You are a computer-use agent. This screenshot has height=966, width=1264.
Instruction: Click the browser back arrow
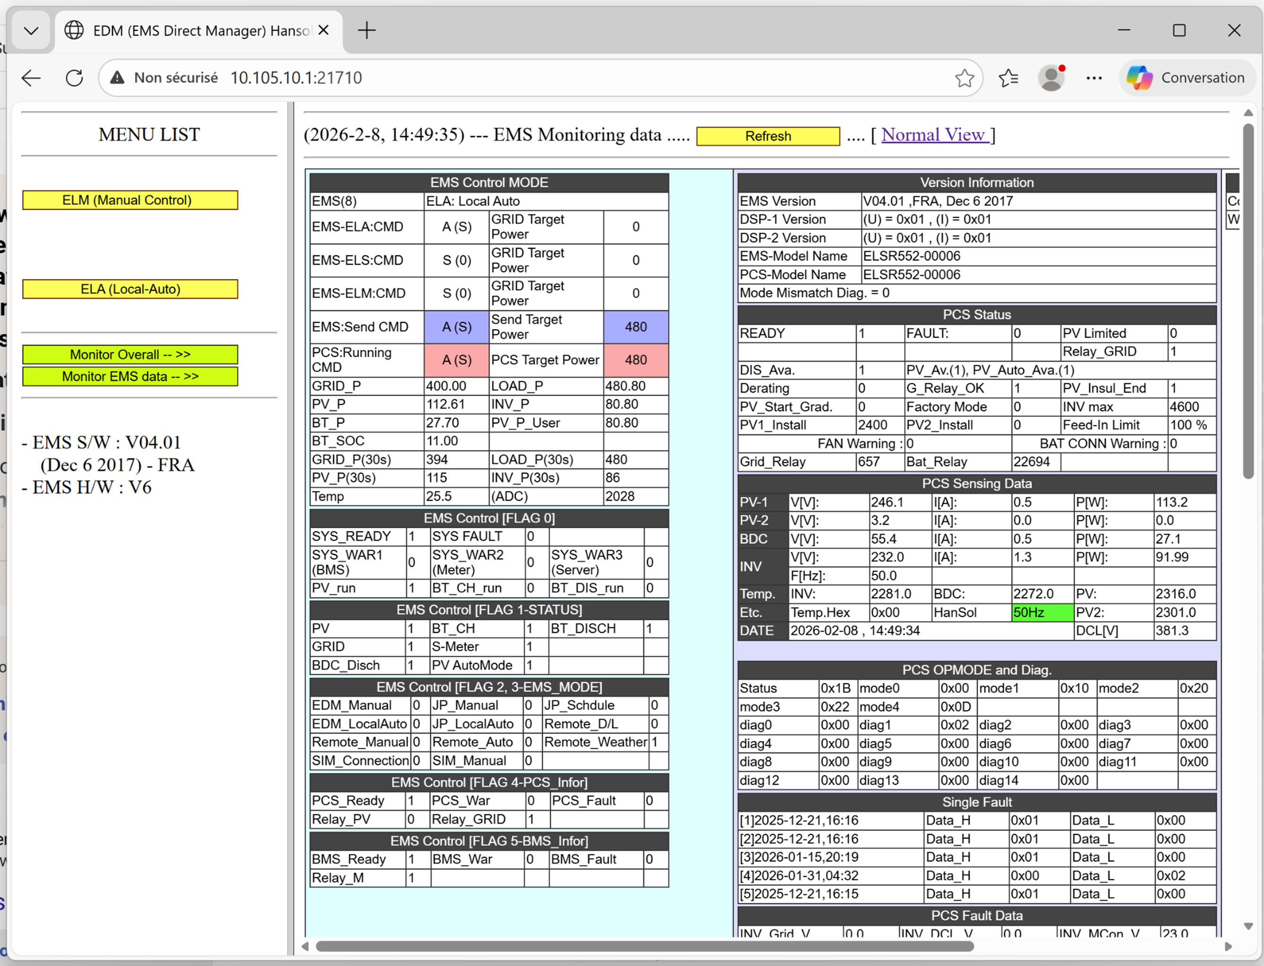pyautogui.click(x=31, y=77)
